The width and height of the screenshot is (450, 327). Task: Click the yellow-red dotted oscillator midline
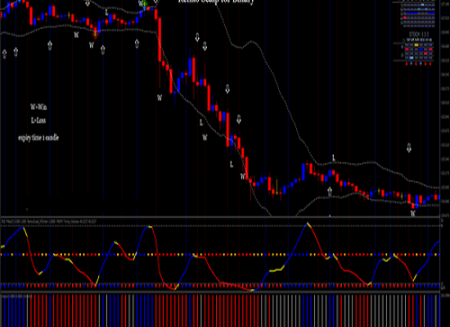[x=220, y=254]
